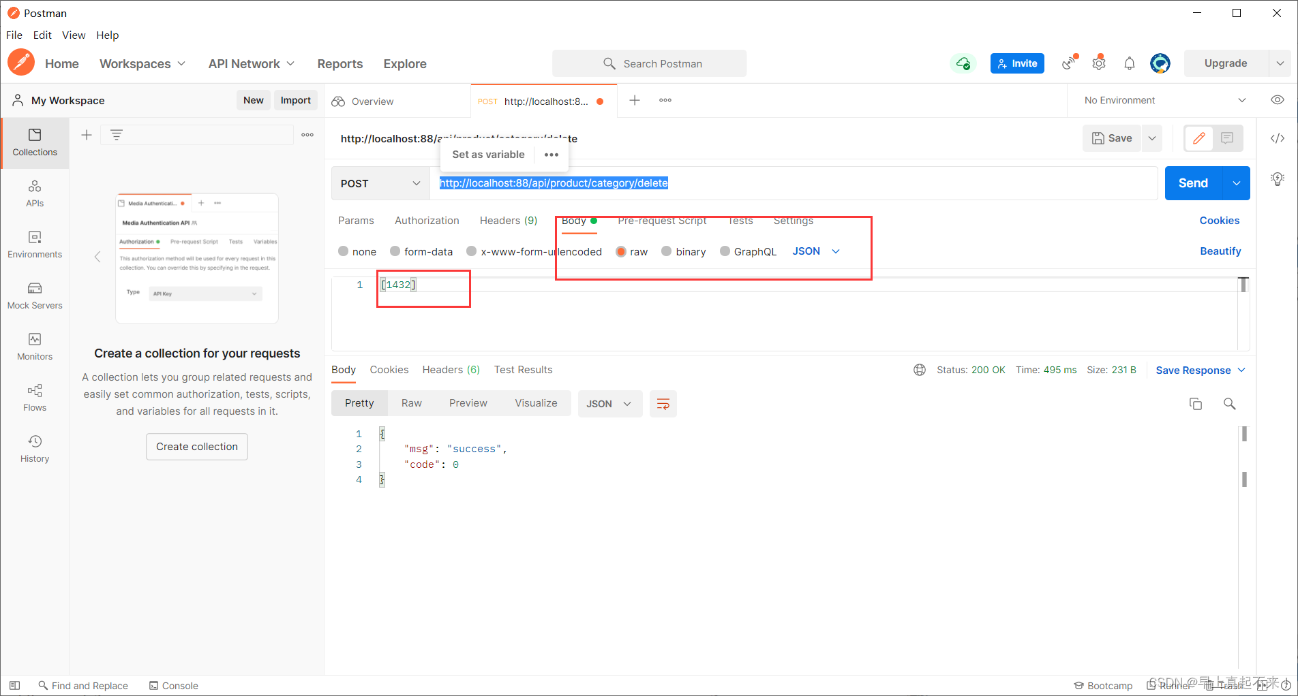Viewport: 1298px width, 696px height.
Task: Open the collections panel three-dot options menu
Action: (307, 135)
